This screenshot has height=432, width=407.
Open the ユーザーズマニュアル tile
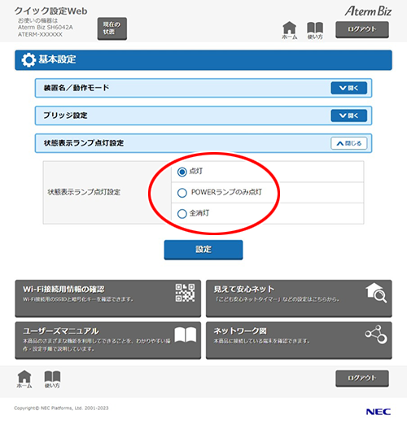(x=107, y=340)
